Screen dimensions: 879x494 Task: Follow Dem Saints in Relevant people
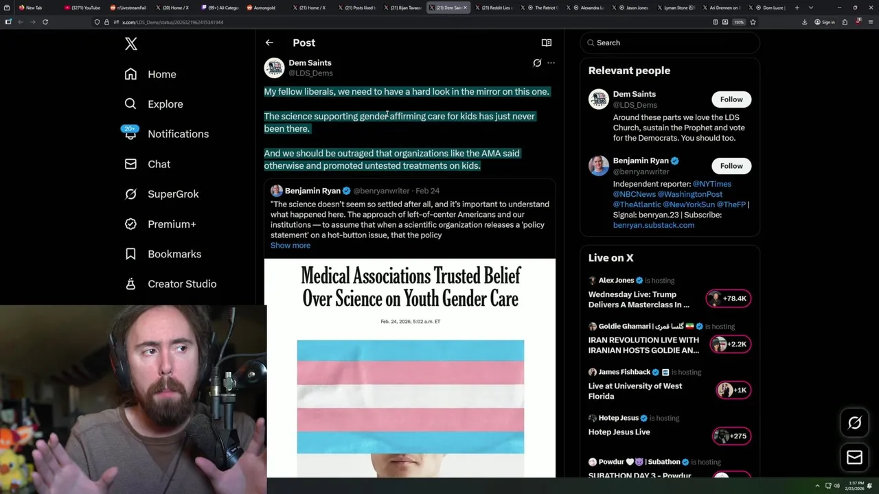coord(731,99)
